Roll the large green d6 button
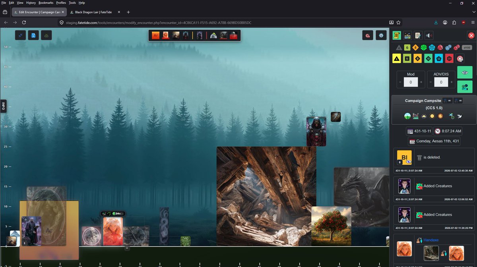Screen dimensions: 477x267 407,59
